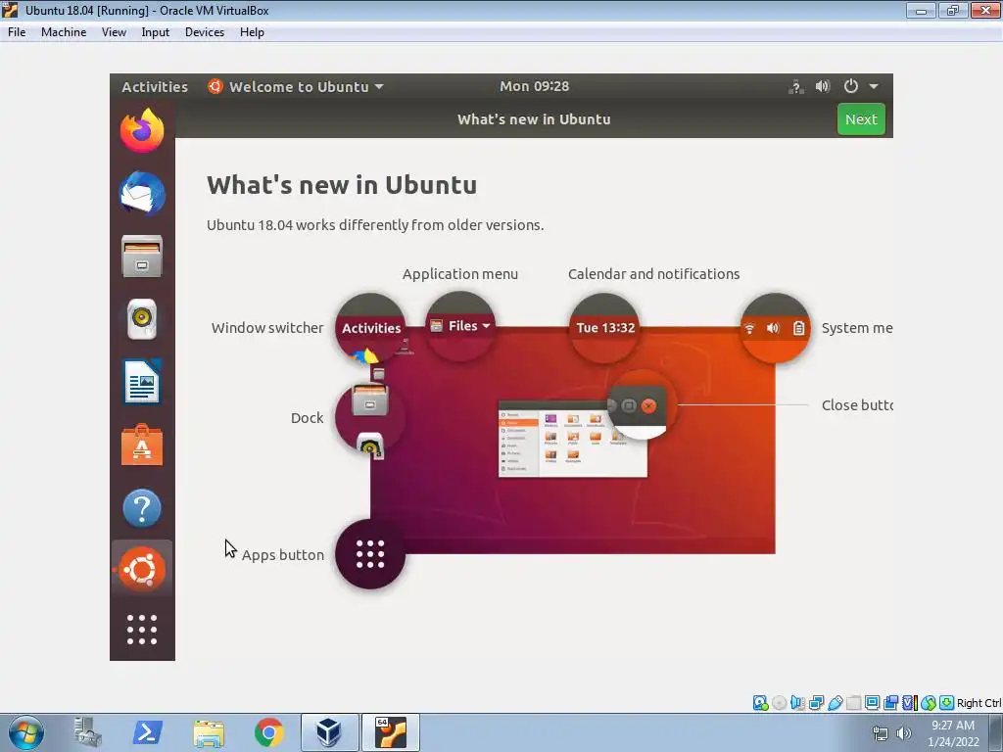Click the Activities bubble in the illustration
This screenshot has width=1003, height=752.
point(370,328)
